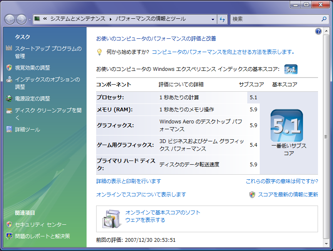Click the 問題のレポートと解決策 icon
The height and width of the screenshot is (251, 333).
tap(9, 236)
